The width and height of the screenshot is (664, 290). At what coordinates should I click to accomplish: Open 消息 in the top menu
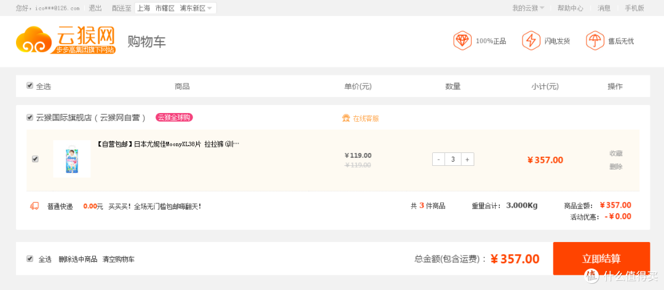[x=604, y=8]
